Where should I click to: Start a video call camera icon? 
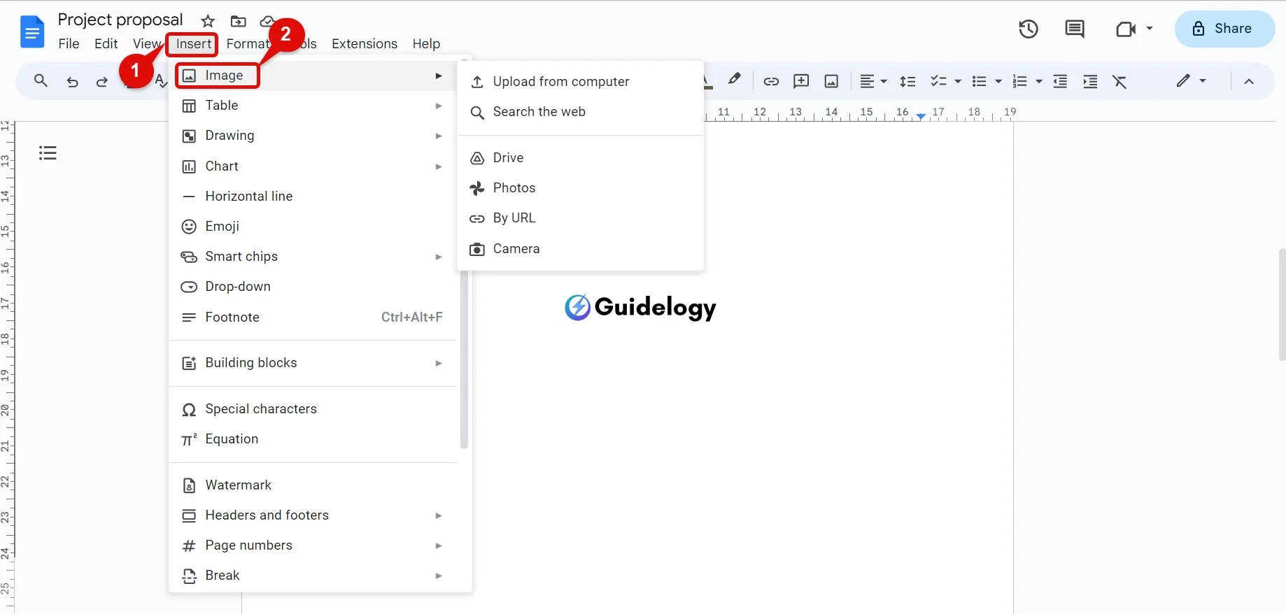click(x=1125, y=29)
